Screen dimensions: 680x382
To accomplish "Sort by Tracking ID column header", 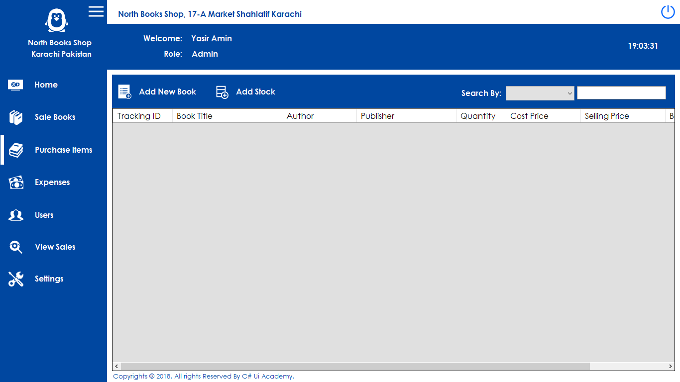I will click(142, 116).
